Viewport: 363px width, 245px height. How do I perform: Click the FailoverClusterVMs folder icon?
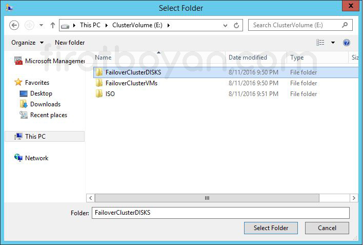99,83
